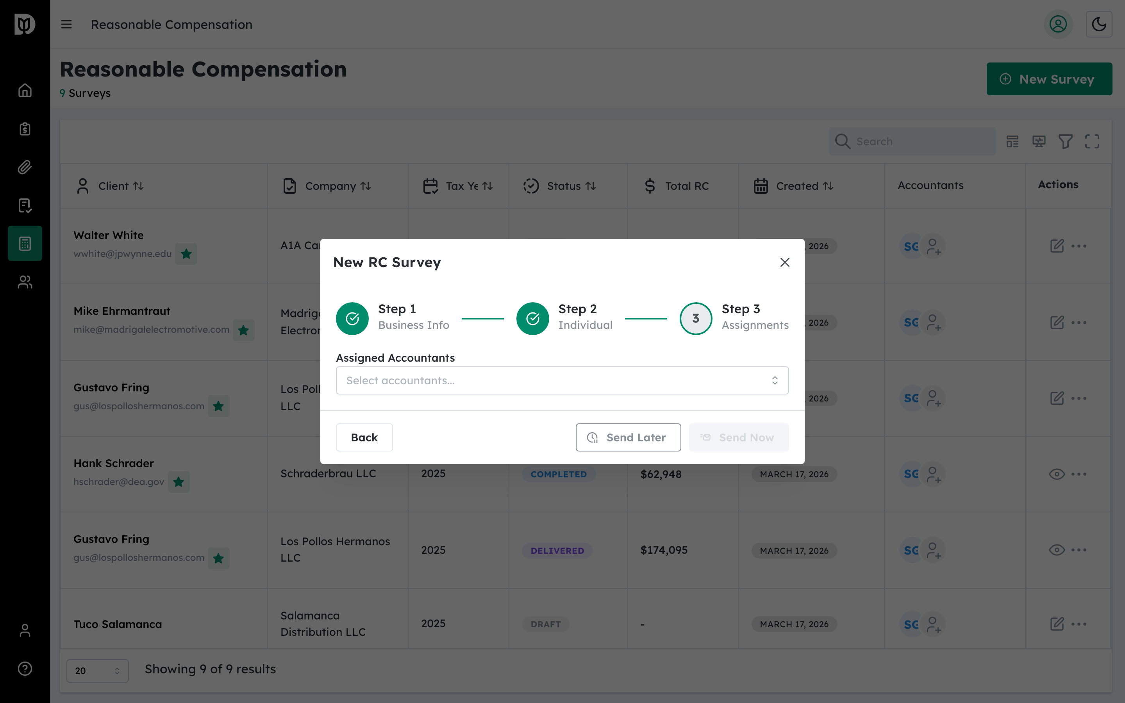Click the help question-mark icon at sidebar bottom
1125x703 pixels.
(24, 669)
